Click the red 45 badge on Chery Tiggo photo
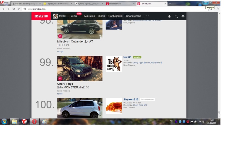Viewport: 244px width, 148px height. click(x=60, y=79)
